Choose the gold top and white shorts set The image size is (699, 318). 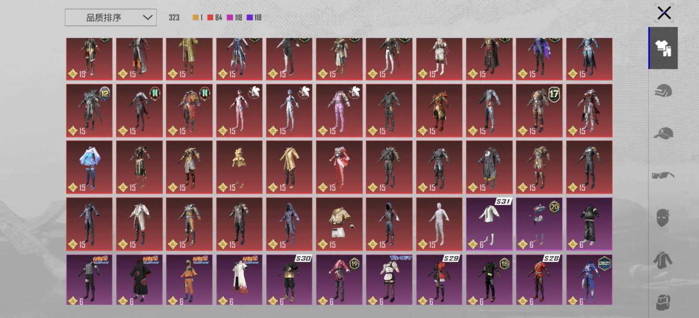click(x=339, y=224)
